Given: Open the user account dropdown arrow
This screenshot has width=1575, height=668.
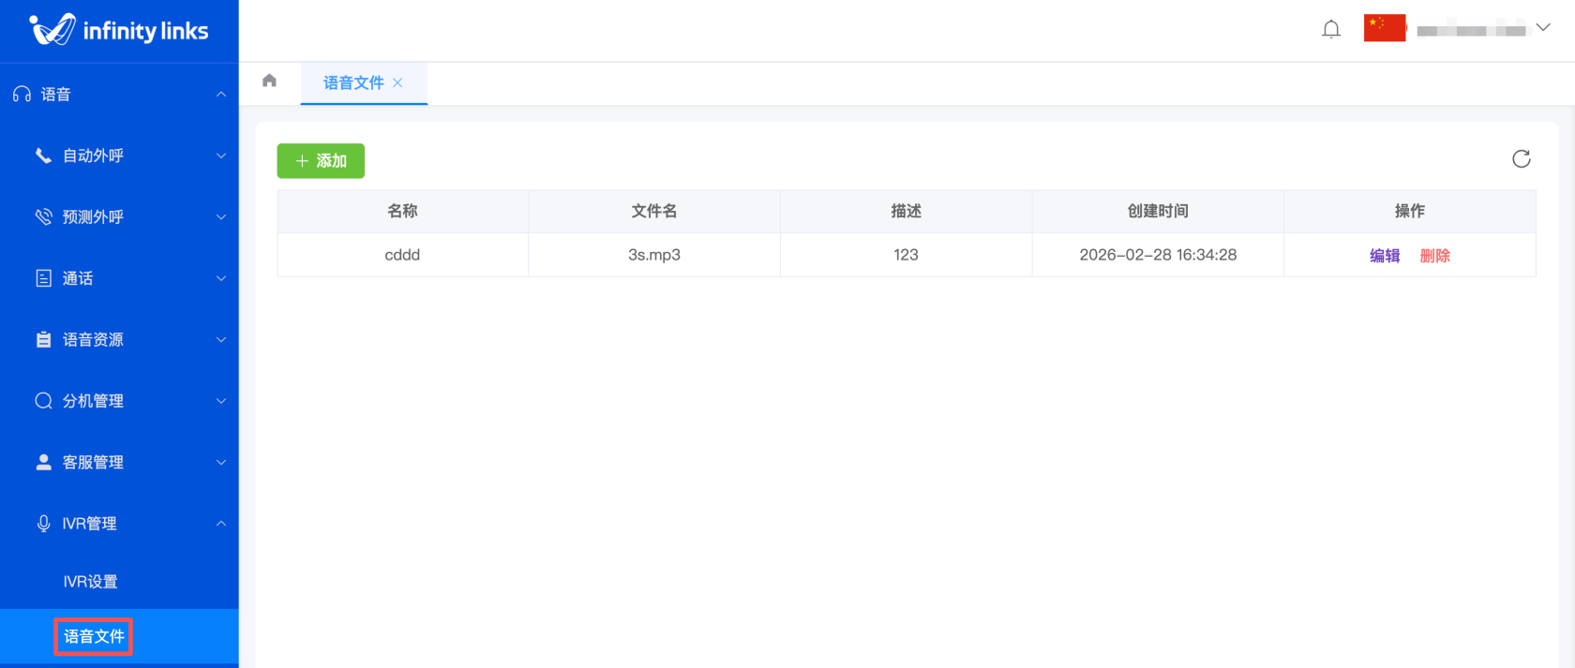Looking at the screenshot, I should [x=1542, y=28].
